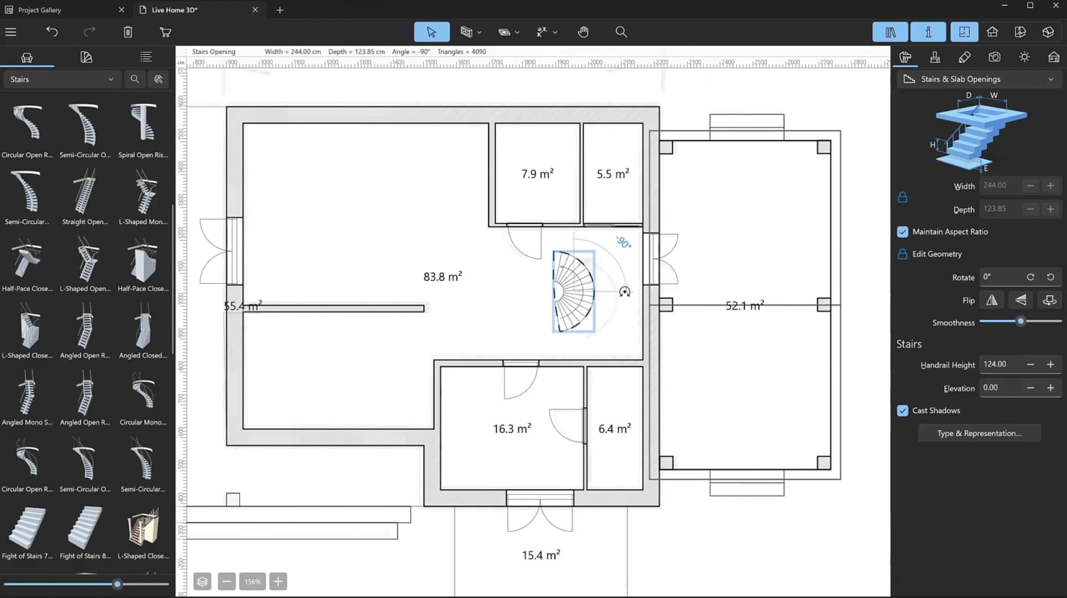
Task: Open the building properties inspector tab
Action: click(935, 57)
